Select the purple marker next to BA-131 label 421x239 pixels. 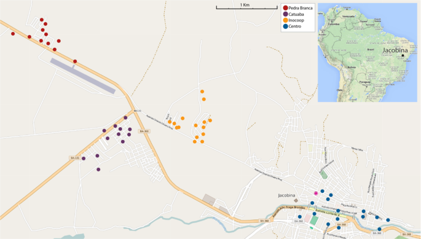[84, 159]
